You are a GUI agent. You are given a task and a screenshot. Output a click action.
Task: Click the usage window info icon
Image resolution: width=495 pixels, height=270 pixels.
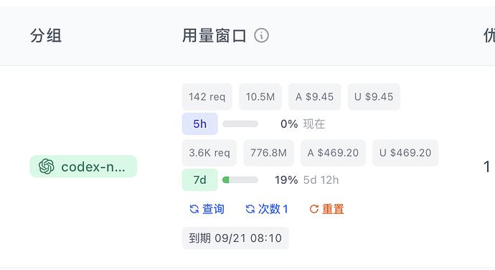pyautogui.click(x=261, y=35)
